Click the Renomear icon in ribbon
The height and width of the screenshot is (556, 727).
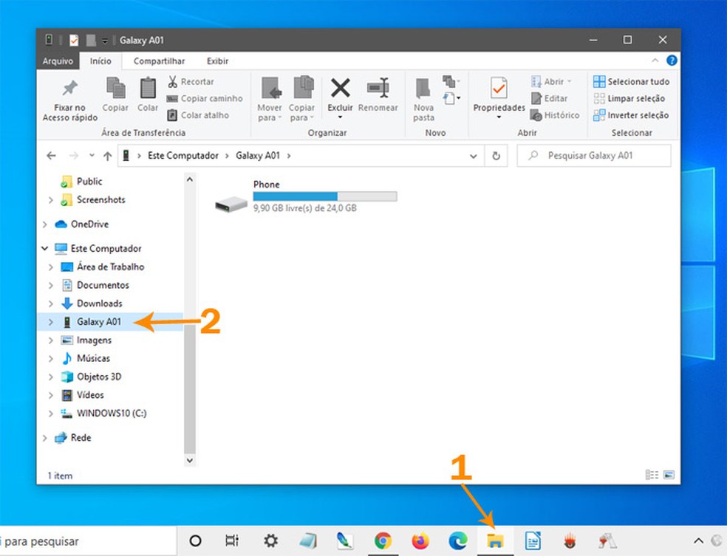pos(378,89)
